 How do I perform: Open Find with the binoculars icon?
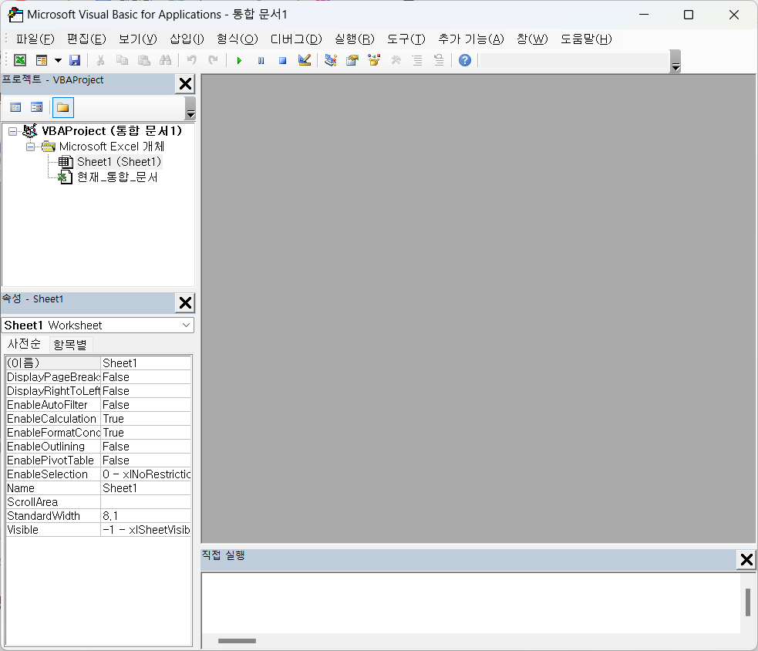(165, 60)
